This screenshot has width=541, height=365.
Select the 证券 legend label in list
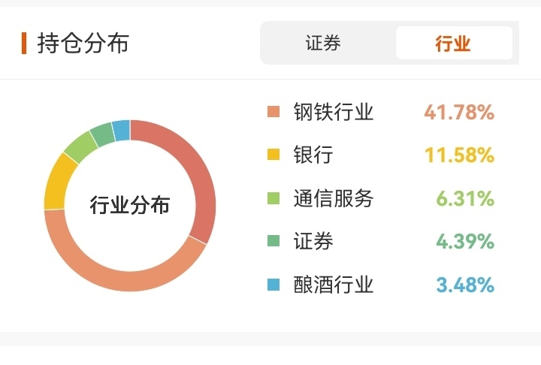(x=313, y=242)
